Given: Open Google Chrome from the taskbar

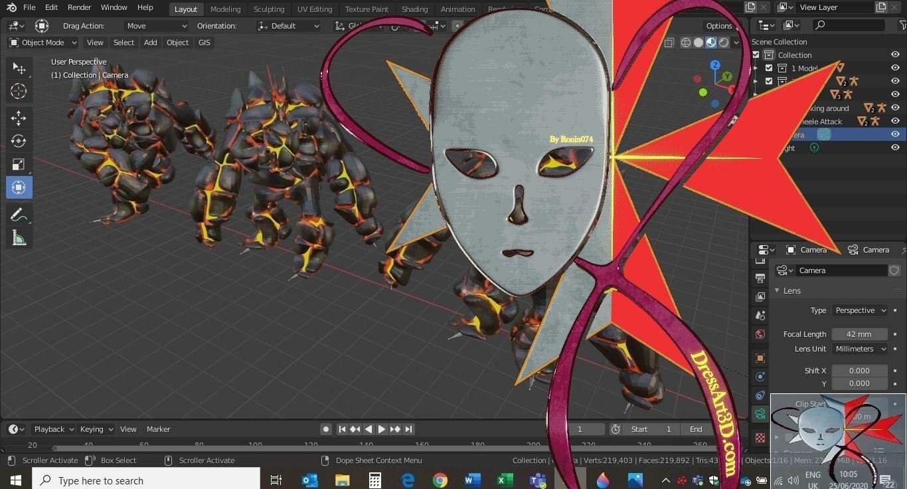Looking at the screenshot, I should 440,480.
